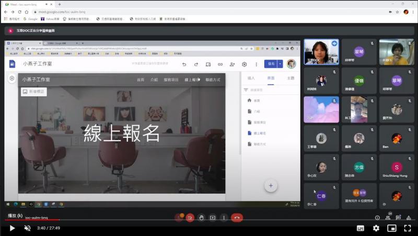This screenshot has height=236, width=418.
Task: Open header settings gear beside site banner
Action: coord(11,78)
